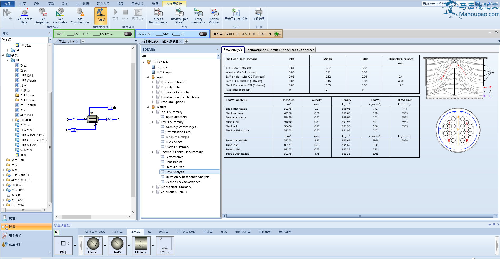Open the All filter dropdown in EDR navigator
This screenshot has width=500, height=259.
(x=218, y=56)
